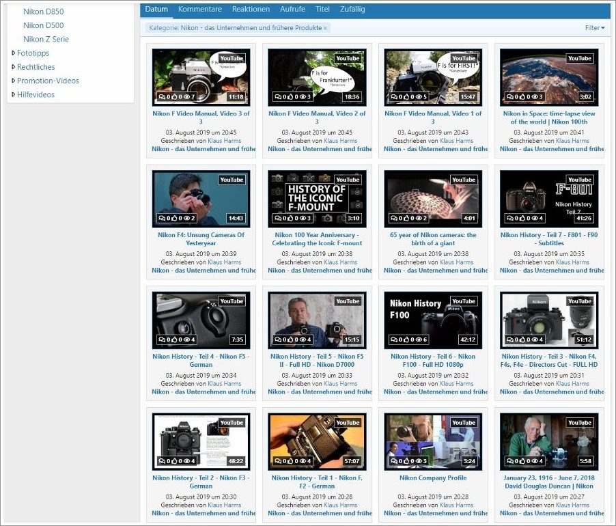This screenshot has width=616, height=526.
Task: Open Nikon Z Serie category
Action: tap(46, 39)
